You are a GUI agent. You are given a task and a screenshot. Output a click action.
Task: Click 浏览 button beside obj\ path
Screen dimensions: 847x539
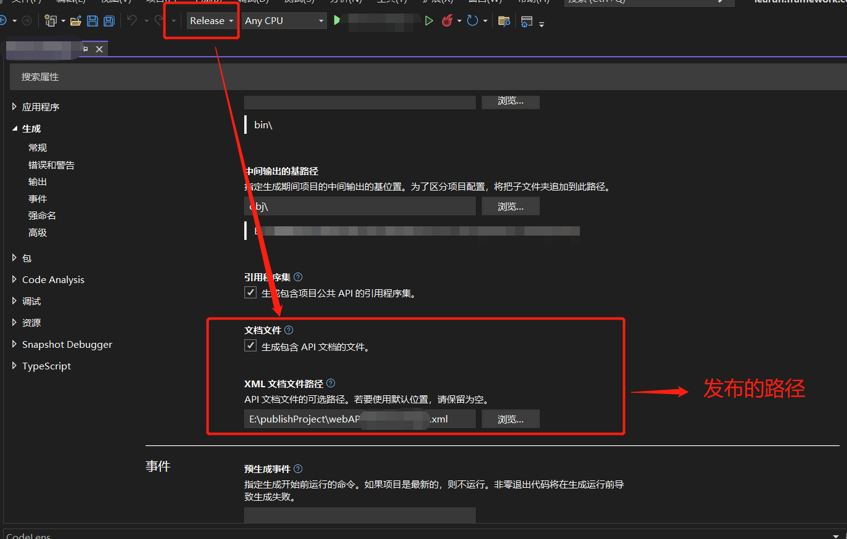511,207
